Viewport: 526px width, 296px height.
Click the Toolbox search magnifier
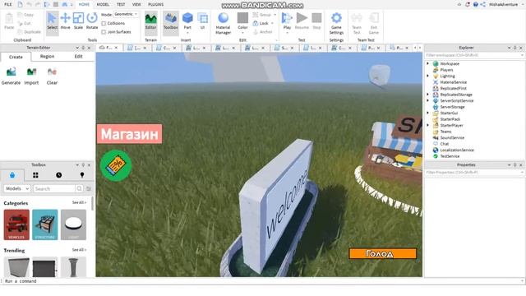pyautogui.click(x=79, y=188)
